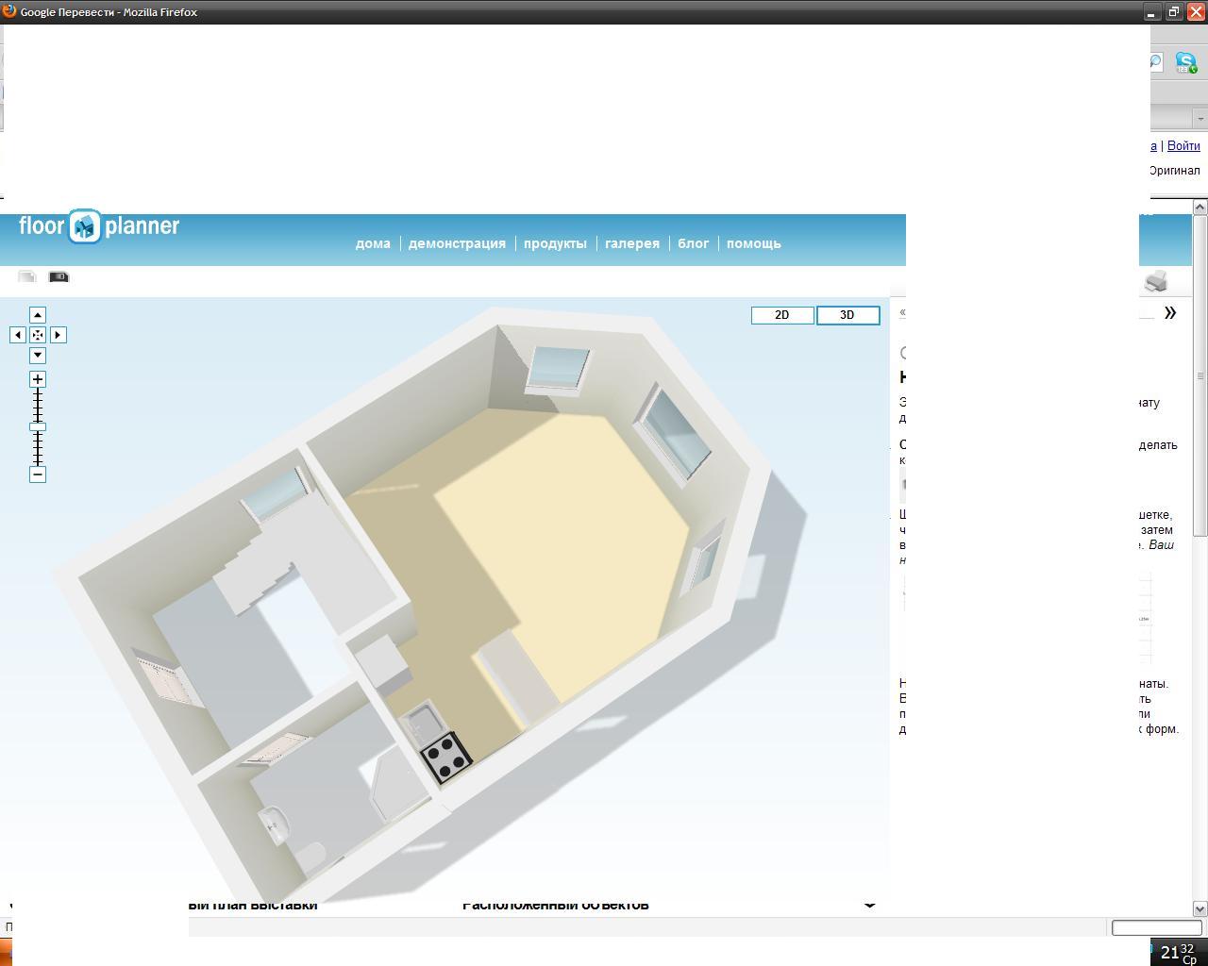Open the "помощь" menu item

click(754, 243)
